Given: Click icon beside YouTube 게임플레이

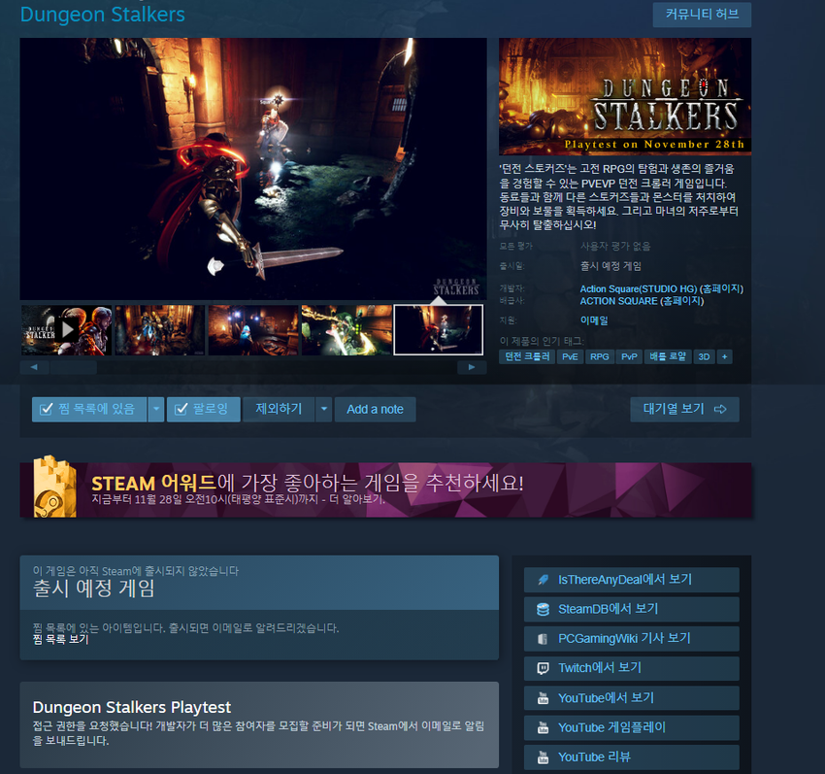Looking at the screenshot, I should (543, 727).
